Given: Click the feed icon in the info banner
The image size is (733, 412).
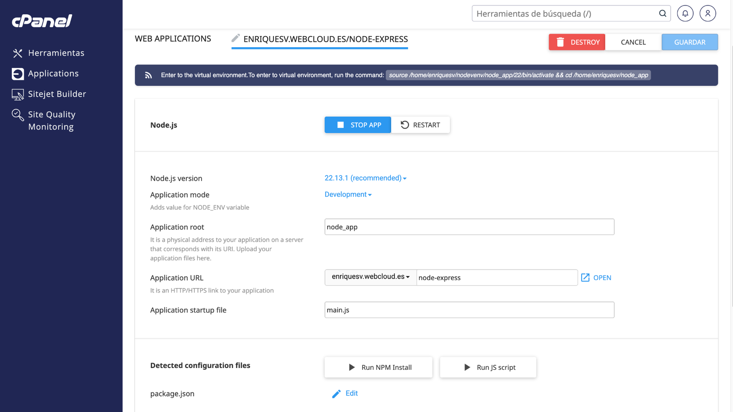Looking at the screenshot, I should tap(148, 75).
